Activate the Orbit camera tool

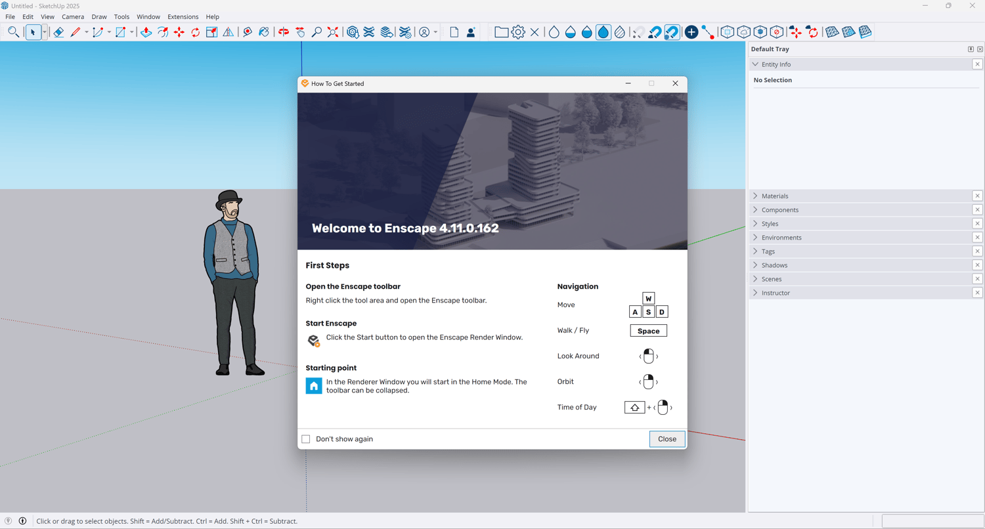284,32
